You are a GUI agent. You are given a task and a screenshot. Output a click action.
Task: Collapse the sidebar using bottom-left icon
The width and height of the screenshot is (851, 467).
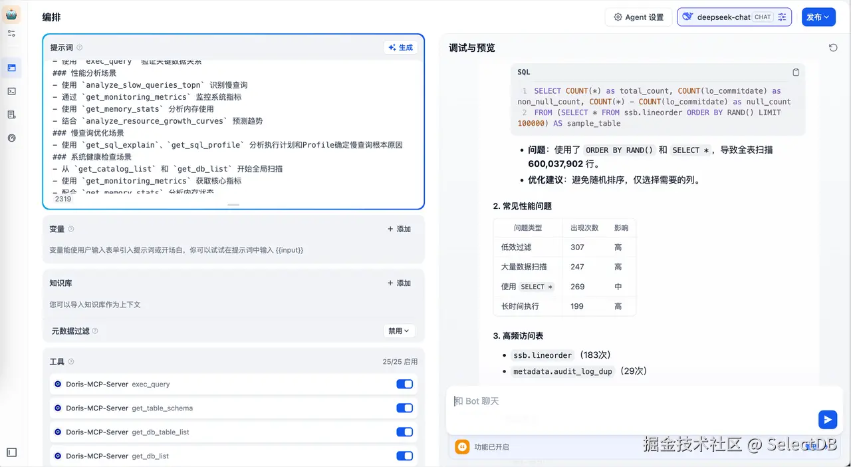11,452
